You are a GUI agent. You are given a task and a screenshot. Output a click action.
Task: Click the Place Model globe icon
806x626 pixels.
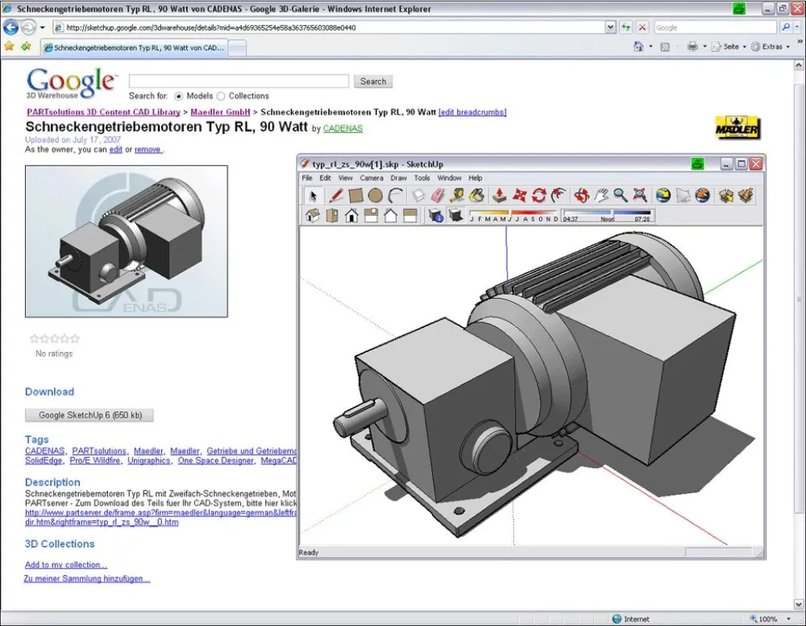coord(703,196)
